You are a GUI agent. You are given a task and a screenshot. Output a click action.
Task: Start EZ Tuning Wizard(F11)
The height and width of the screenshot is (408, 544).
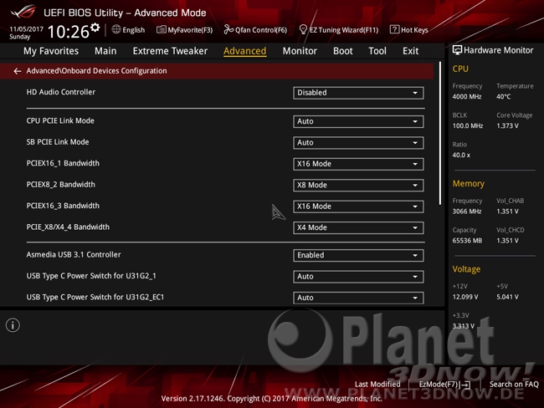[x=339, y=30]
